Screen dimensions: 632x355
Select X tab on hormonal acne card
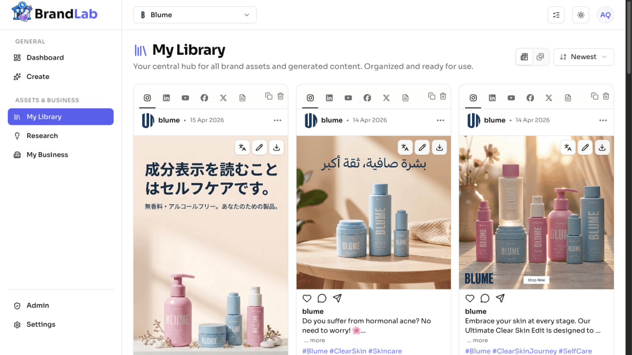coord(386,98)
